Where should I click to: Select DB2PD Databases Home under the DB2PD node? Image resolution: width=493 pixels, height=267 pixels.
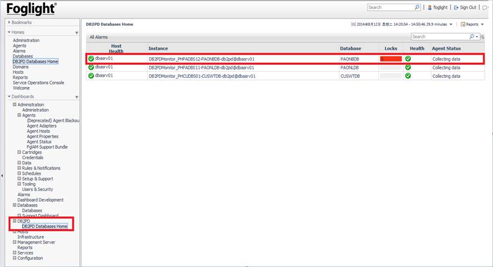[x=44, y=226]
